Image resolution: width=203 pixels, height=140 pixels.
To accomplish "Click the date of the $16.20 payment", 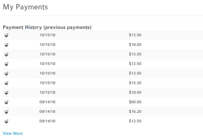I will tap(47, 112).
